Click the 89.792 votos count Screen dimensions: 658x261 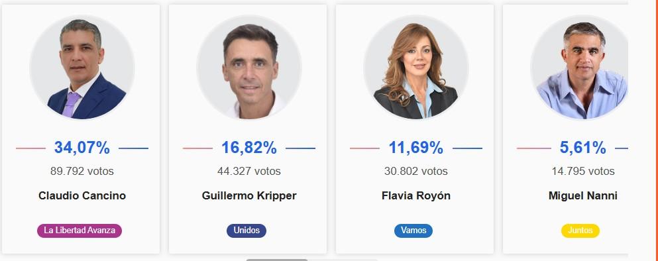(82, 171)
